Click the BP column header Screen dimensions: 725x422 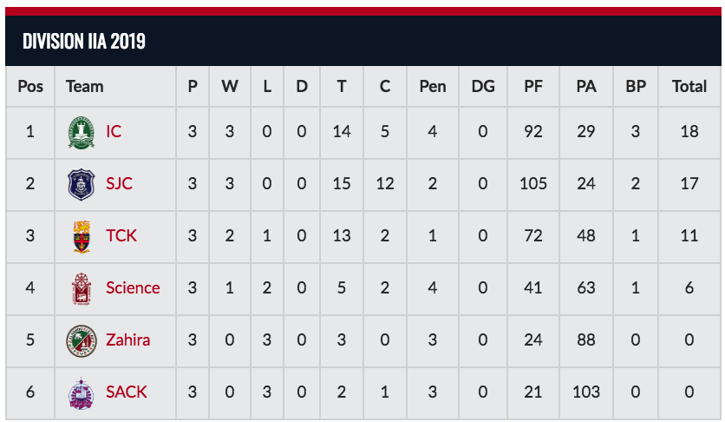point(636,87)
